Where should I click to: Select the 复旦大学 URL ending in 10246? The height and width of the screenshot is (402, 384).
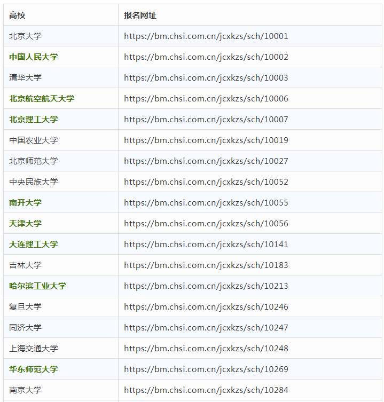click(206, 307)
